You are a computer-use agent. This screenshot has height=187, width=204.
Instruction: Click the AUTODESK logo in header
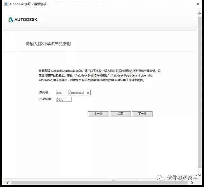pyautogui.click(x=23, y=20)
